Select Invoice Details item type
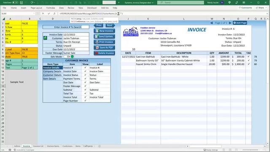The image size is (270, 152). pos(53,68)
